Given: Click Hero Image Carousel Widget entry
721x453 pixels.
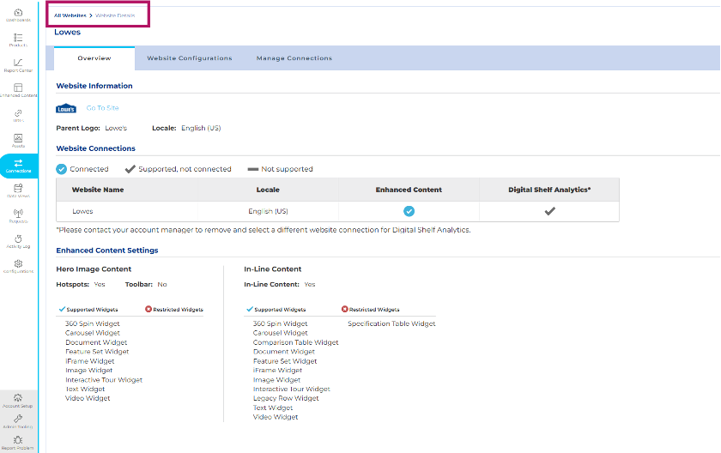Looking at the screenshot, I should [x=93, y=333].
